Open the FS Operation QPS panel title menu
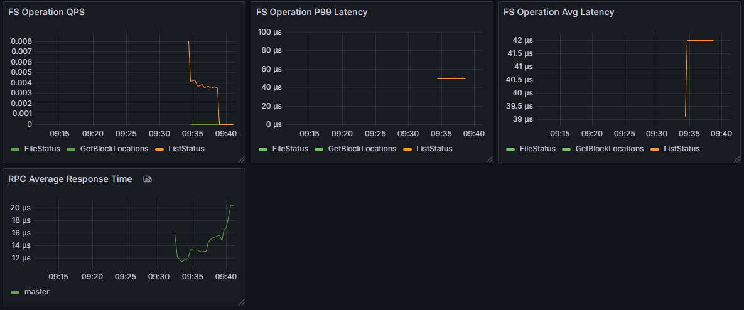This screenshot has height=310, width=744. [x=46, y=12]
